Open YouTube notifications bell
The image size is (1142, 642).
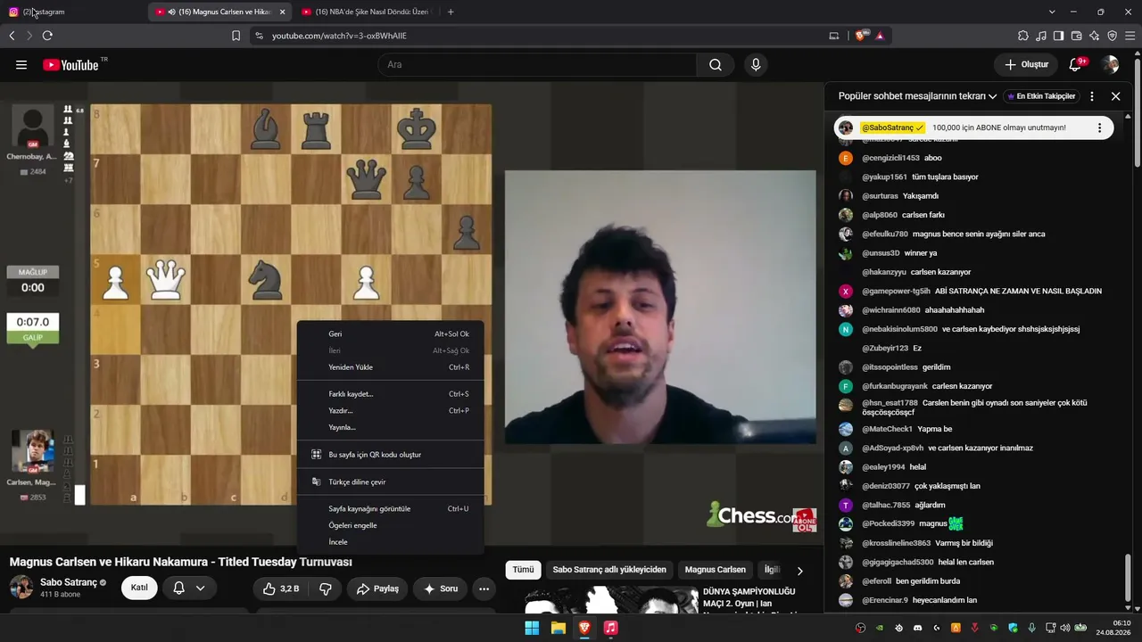pyautogui.click(x=1076, y=64)
